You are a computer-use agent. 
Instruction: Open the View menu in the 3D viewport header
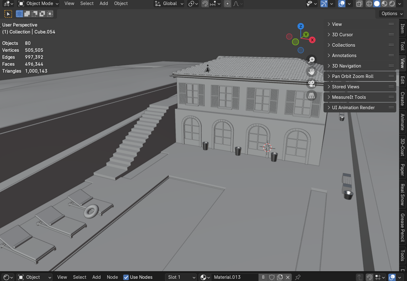click(x=69, y=4)
